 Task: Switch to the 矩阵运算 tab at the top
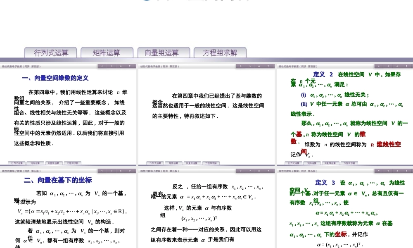[x=106, y=52]
